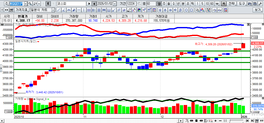Open the 도구 tools menu
264x123 pixels.
coord(242,4)
